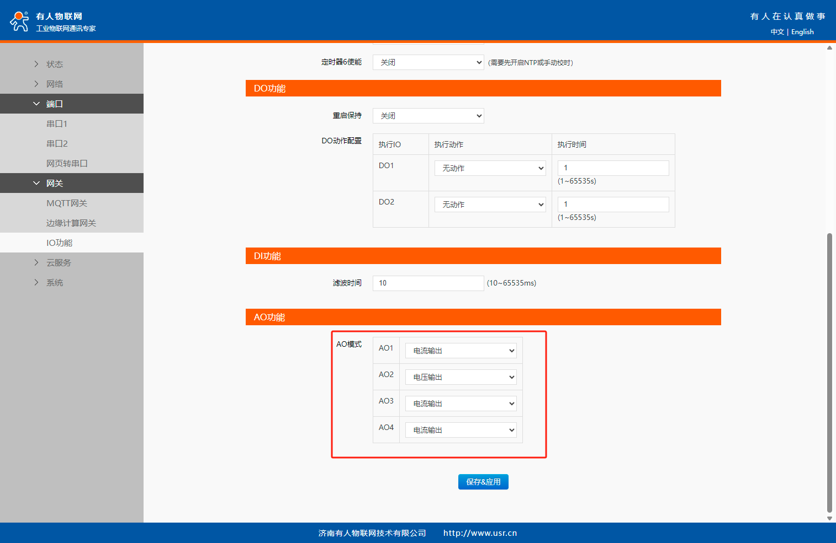Click the scroll down arrow of the page scrollbar
Screen dimensions: 836x543
(x=829, y=518)
